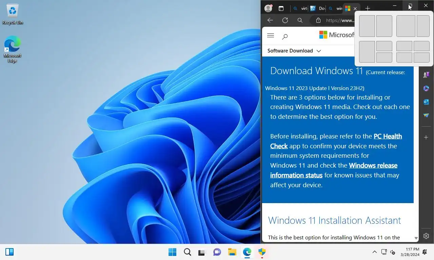
Task: Open notification center bell icon
Action: coord(425,252)
